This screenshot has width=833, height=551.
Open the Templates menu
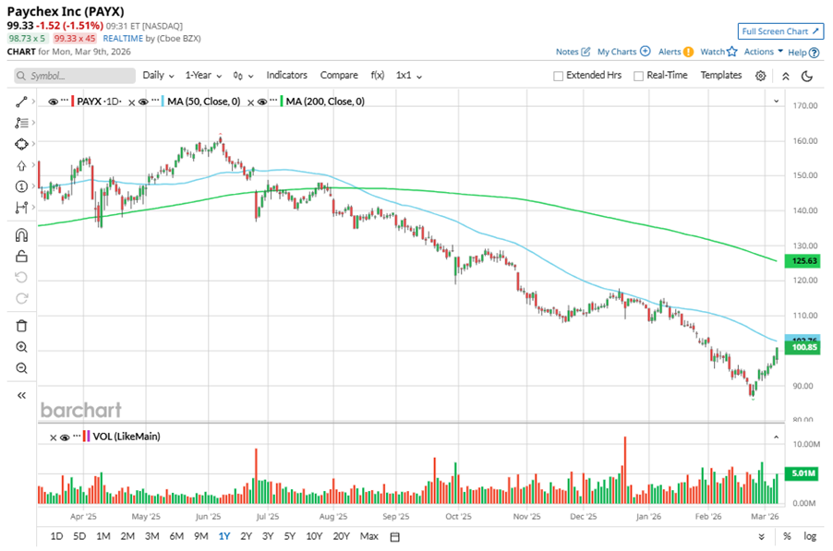tap(721, 76)
